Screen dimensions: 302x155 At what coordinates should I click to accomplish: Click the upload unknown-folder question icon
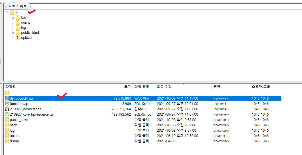[x=17, y=38]
